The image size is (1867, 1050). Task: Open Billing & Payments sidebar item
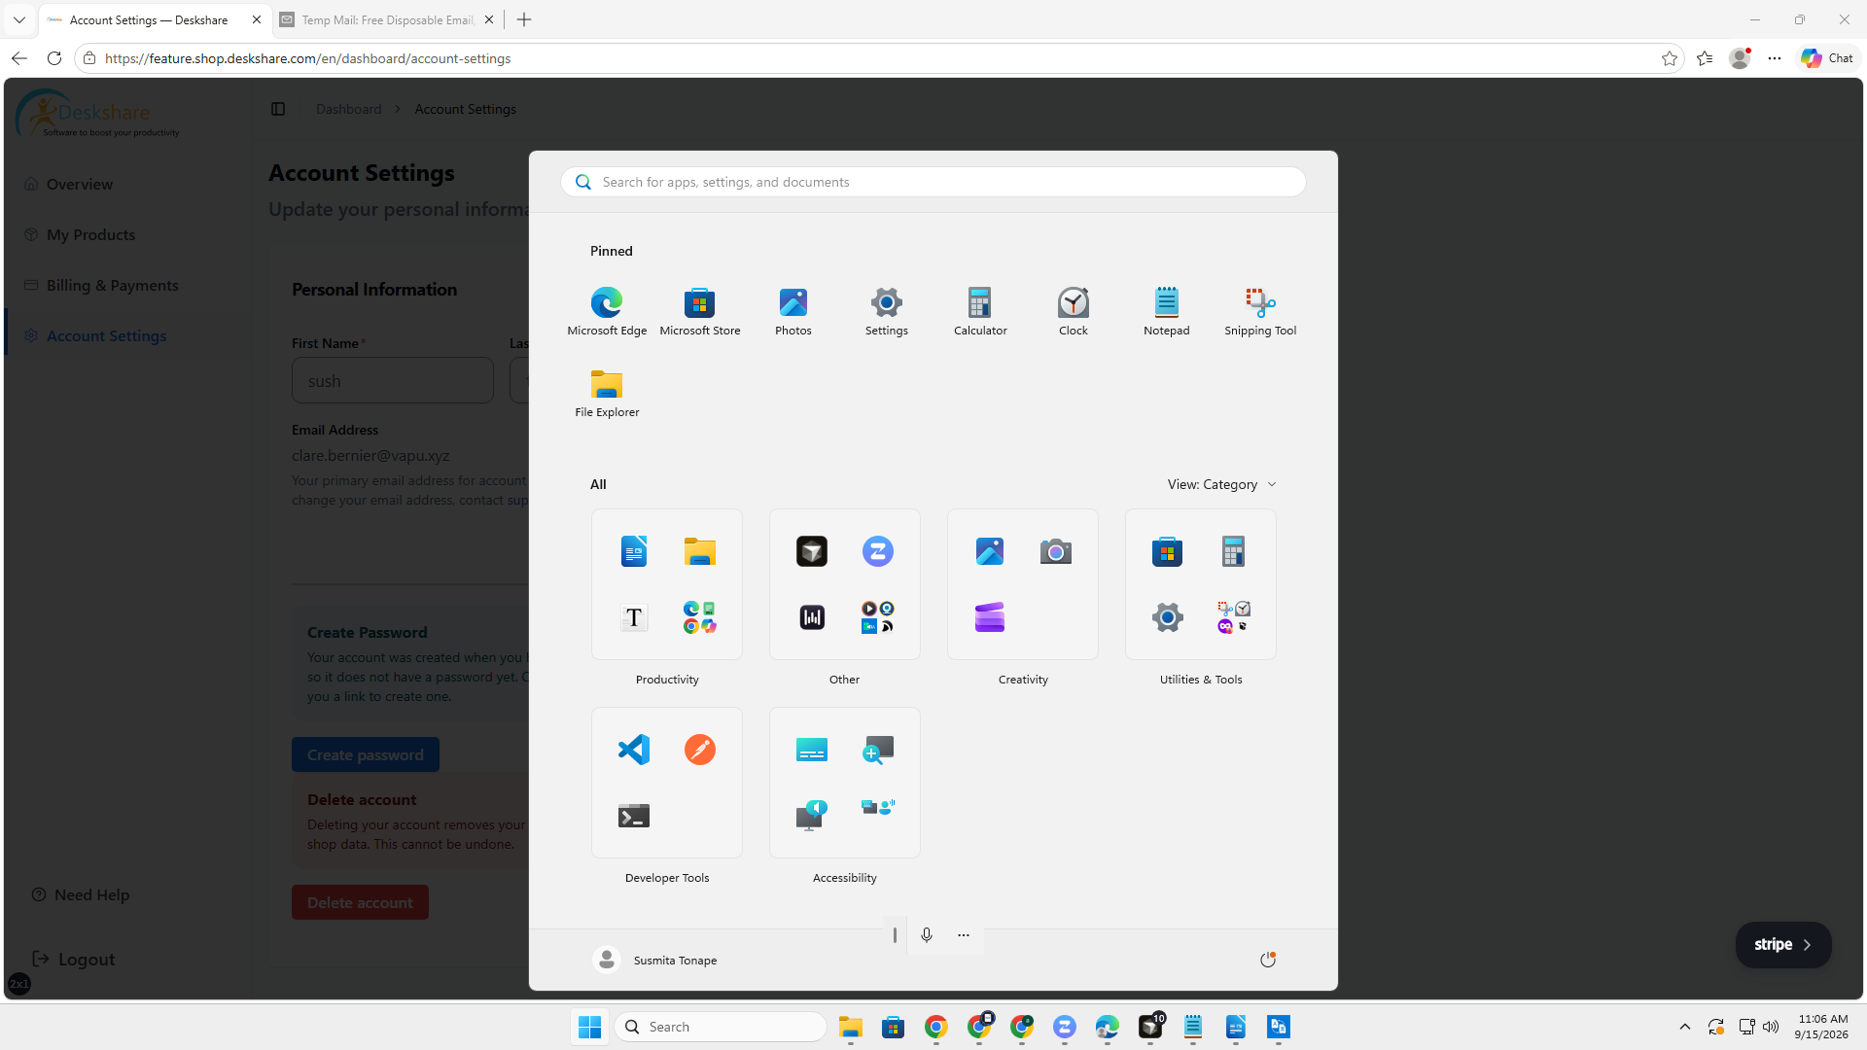[112, 285]
